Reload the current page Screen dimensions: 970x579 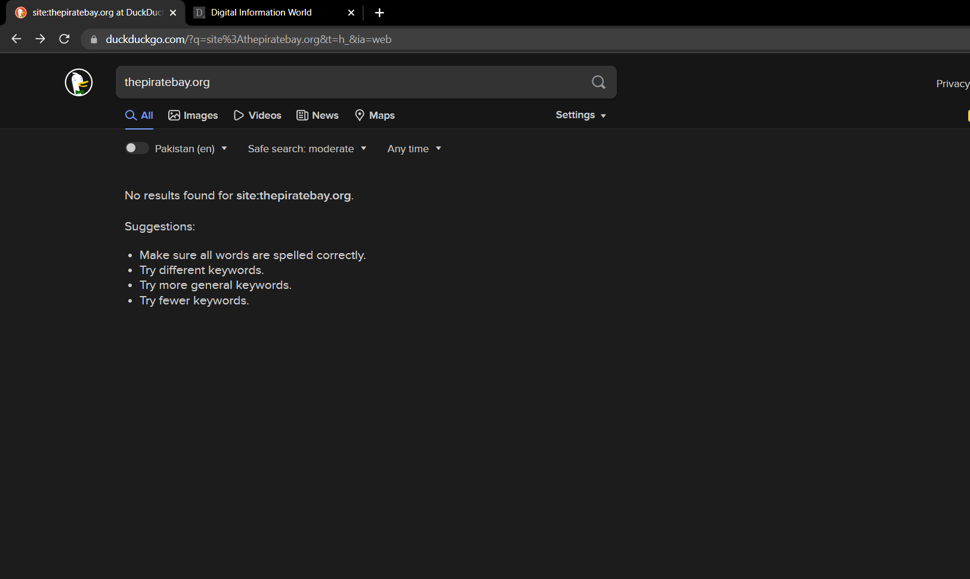click(64, 39)
